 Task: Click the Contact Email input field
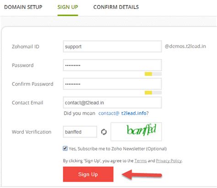pyautogui.click(x=112, y=102)
